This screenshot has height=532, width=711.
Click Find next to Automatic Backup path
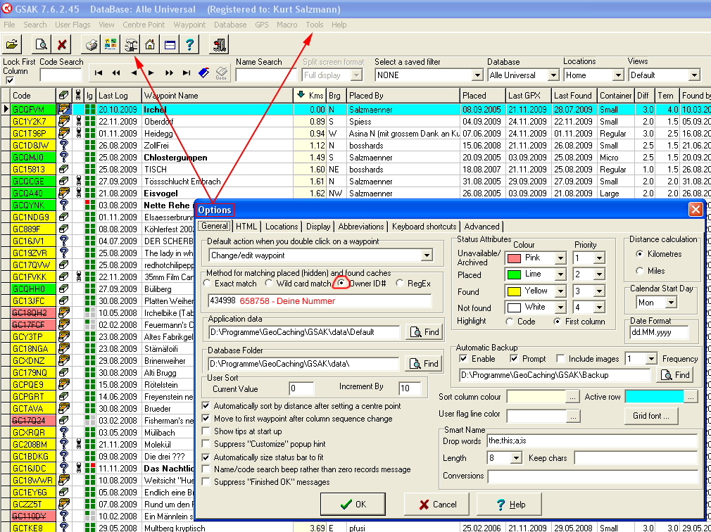(674, 375)
